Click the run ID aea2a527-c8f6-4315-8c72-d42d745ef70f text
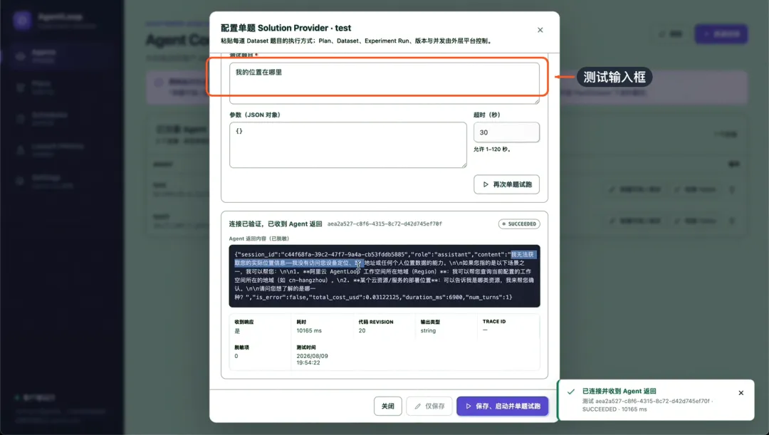The height and width of the screenshot is (435, 769). (384, 224)
